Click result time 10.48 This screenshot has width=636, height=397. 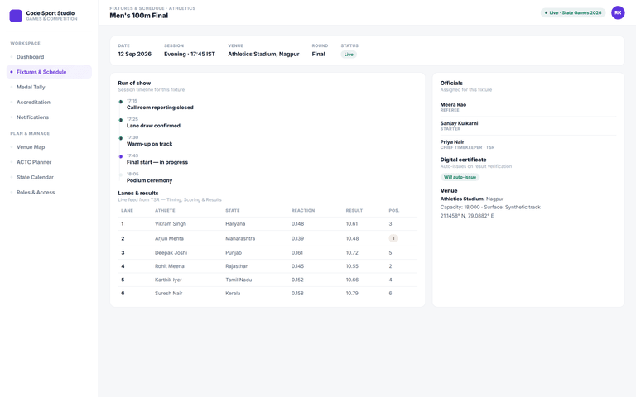click(352, 238)
